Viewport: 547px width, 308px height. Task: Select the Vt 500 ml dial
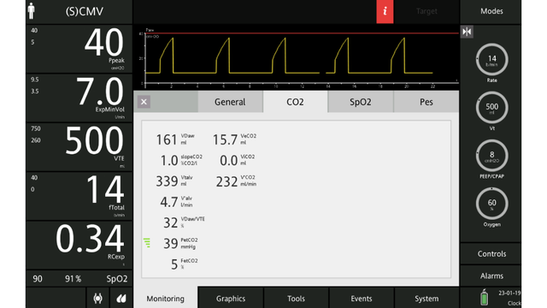492,108
